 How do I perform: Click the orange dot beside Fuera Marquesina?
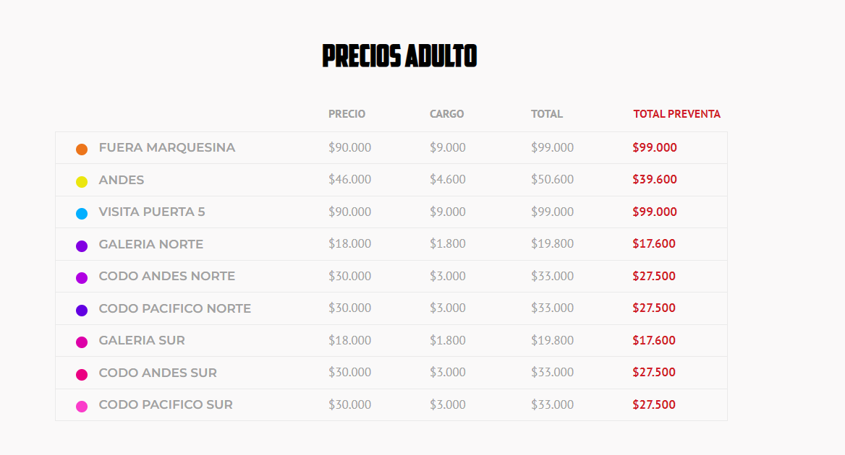[x=82, y=149]
